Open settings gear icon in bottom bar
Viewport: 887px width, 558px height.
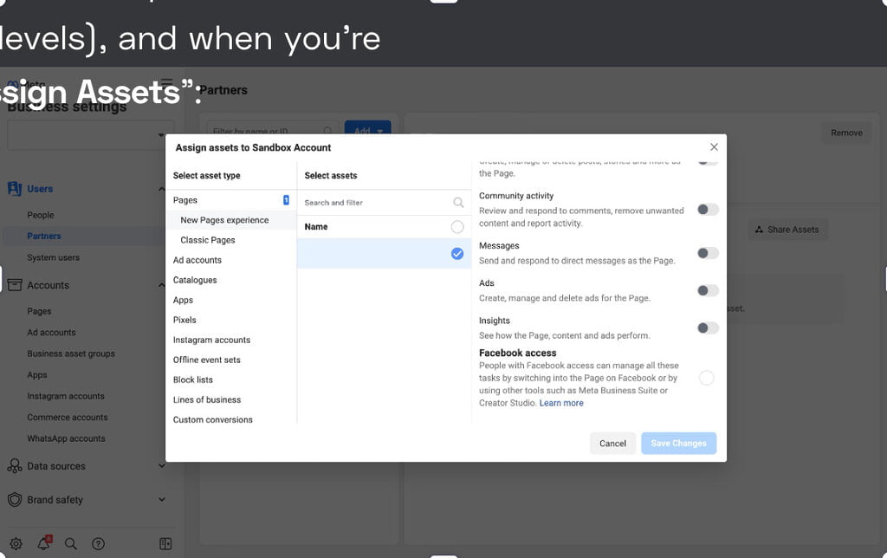pos(16,544)
